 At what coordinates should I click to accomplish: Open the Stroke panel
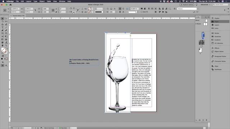(x=217, y=33)
